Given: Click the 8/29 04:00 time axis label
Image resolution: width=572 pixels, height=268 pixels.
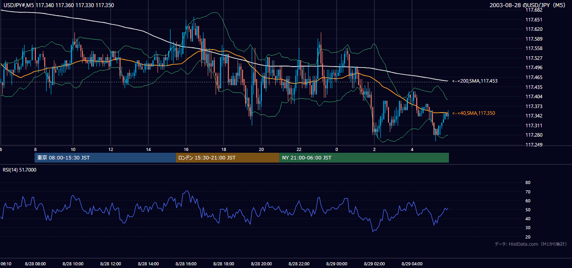Looking at the screenshot, I should tap(412, 264).
